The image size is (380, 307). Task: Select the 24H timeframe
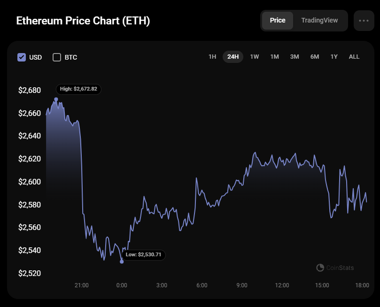pos(233,56)
